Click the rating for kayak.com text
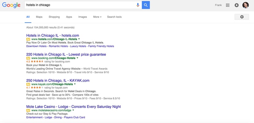 56,88
